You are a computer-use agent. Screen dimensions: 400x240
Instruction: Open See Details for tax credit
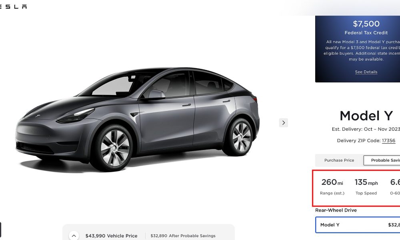366,72
